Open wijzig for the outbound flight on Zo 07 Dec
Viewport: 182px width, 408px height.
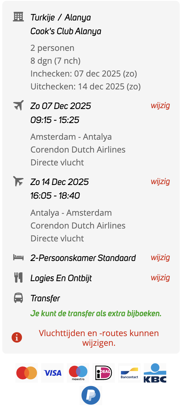click(x=160, y=106)
